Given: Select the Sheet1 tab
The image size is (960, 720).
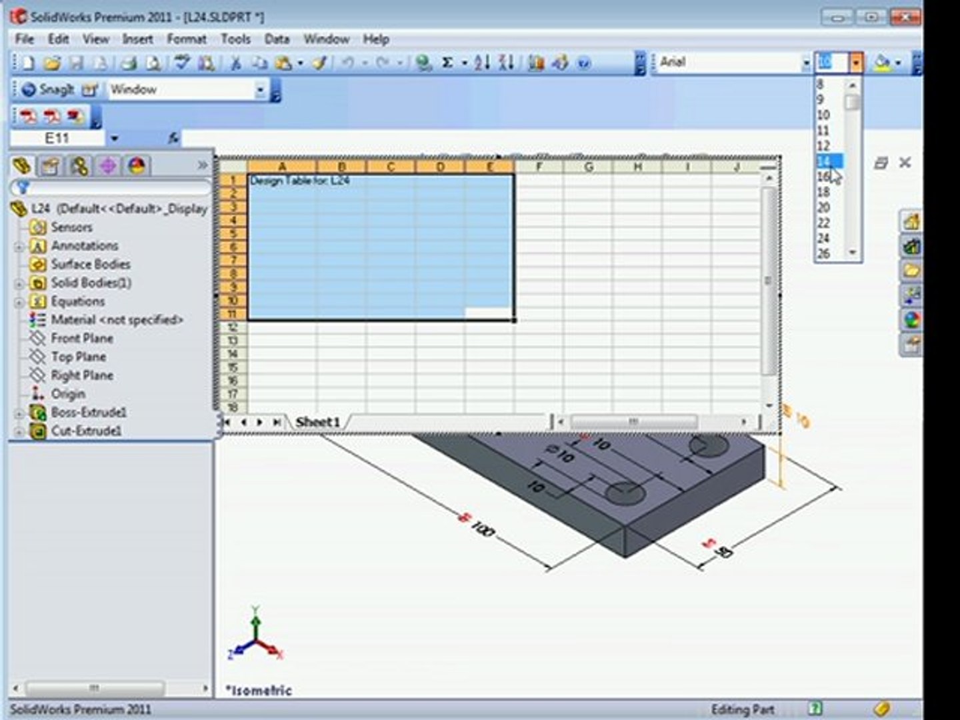Looking at the screenshot, I should 318,421.
